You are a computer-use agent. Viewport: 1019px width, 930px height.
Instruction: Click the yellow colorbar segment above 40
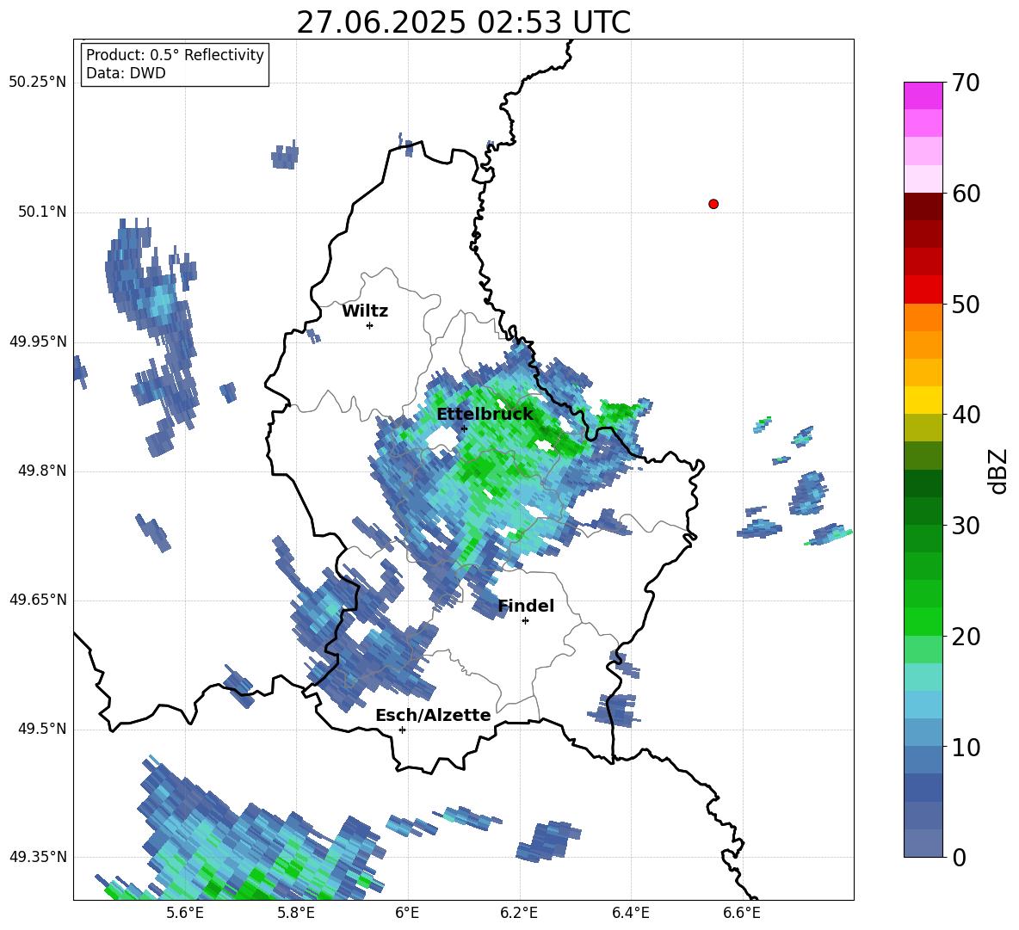click(x=923, y=400)
